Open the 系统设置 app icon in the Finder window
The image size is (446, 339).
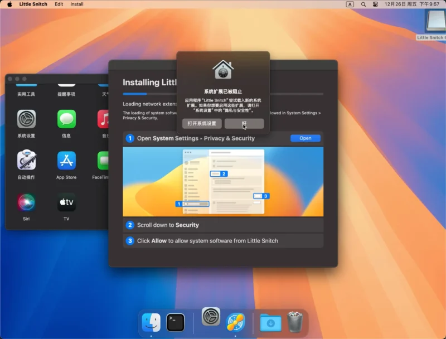tap(26, 119)
